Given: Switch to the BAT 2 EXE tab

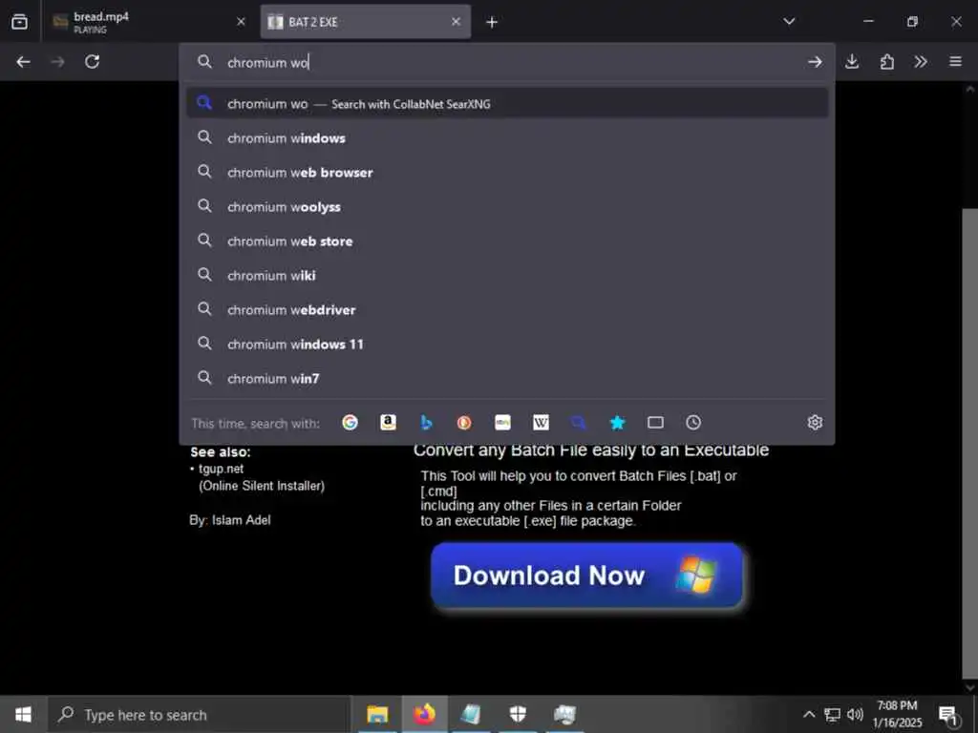Looking at the screenshot, I should tap(366, 22).
